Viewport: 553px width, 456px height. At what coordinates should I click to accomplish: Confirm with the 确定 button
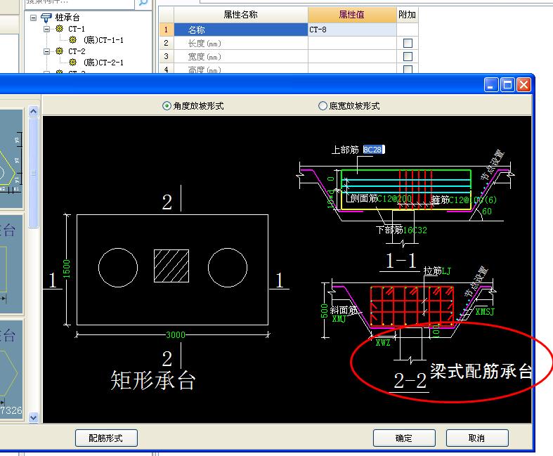[404, 438]
